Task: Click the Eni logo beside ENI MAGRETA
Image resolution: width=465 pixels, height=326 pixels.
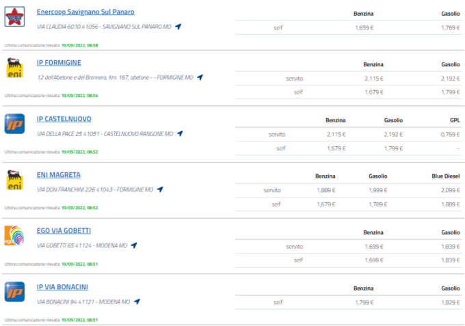Action: pyautogui.click(x=14, y=180)
